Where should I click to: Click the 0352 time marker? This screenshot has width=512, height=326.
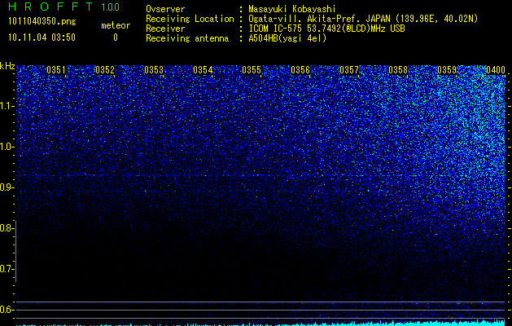105,70
